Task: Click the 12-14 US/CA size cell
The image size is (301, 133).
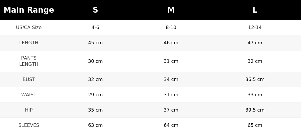Action: 255,27
